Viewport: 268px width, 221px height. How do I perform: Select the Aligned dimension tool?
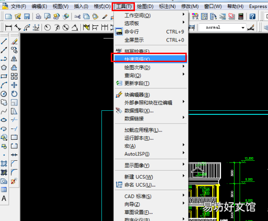point(18,27)
